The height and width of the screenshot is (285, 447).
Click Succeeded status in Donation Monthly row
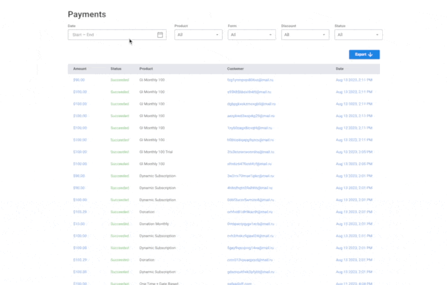pyautogui.click(x=120, y=224)
